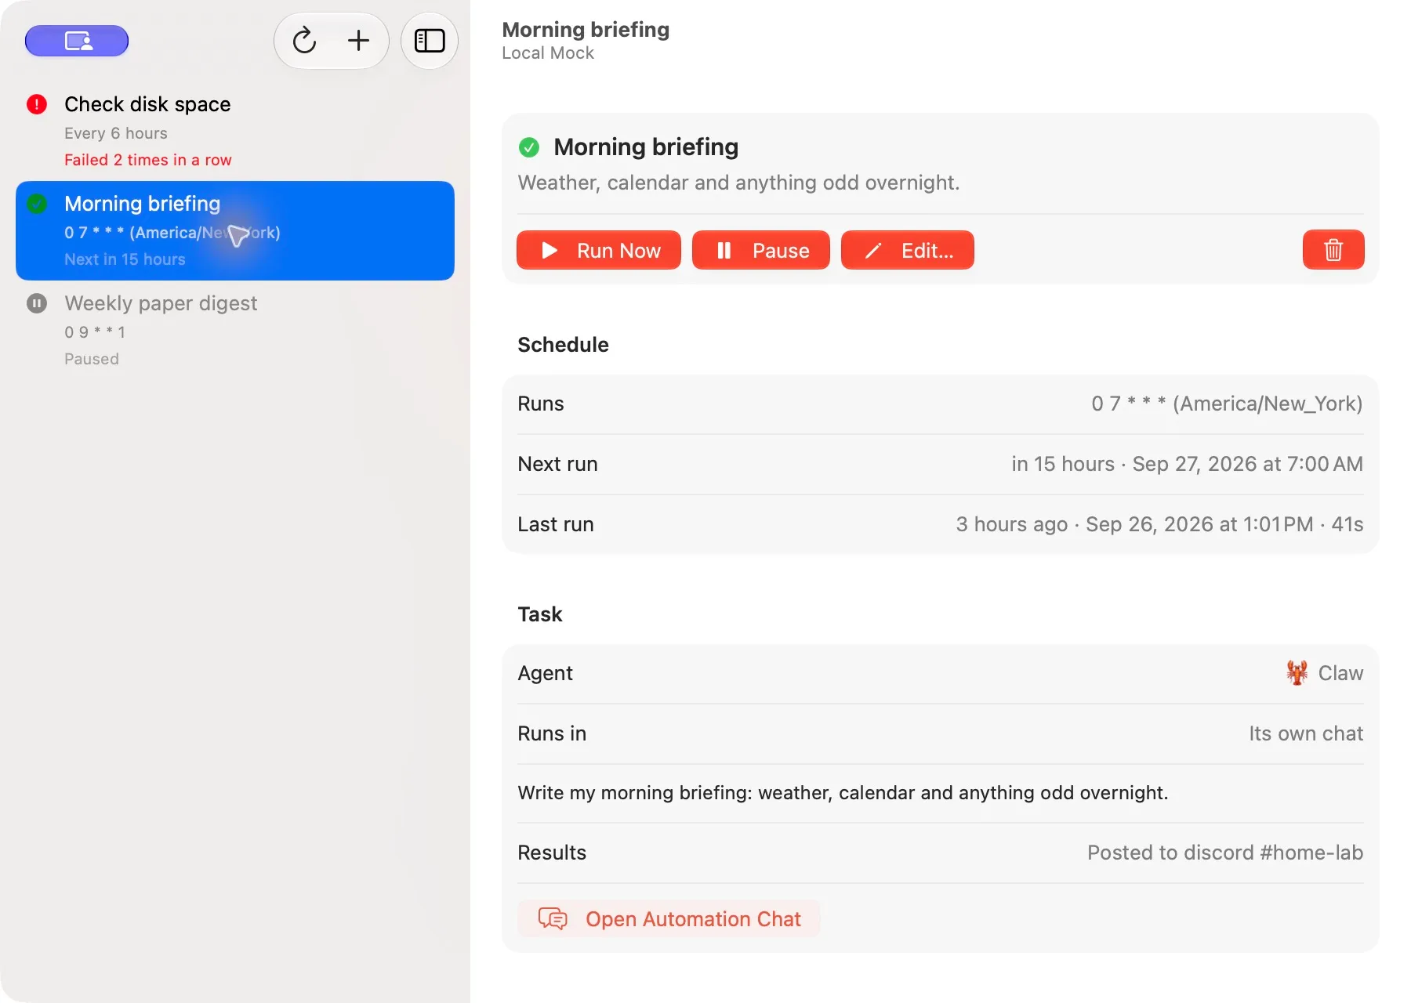Click green check icon in Morning briefing header

[529, 147]
